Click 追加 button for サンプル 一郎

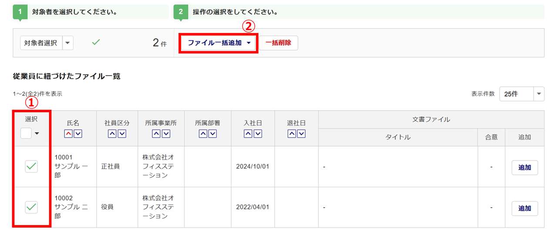coord(524,167)
